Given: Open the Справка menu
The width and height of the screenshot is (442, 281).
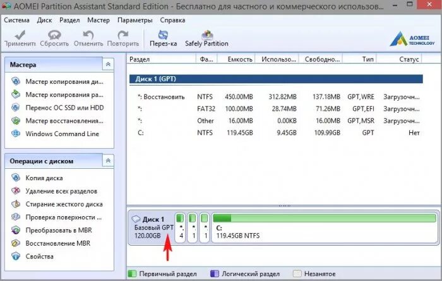Looking at the screenshot, I should (x=172, y=20).
